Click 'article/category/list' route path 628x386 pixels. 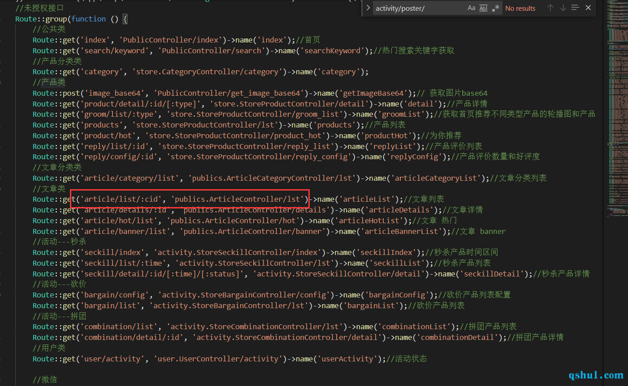click(130, 178)
